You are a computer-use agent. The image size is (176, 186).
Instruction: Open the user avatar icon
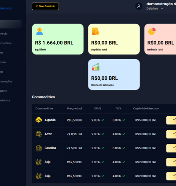[x=139, y=6]
